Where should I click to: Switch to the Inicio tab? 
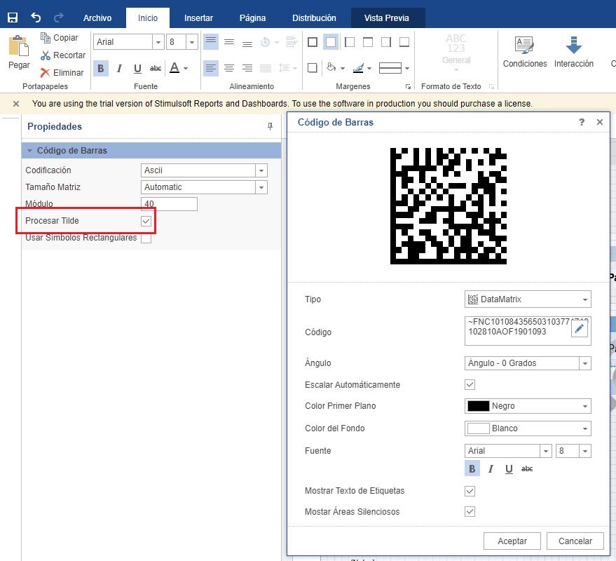(148, 18)
